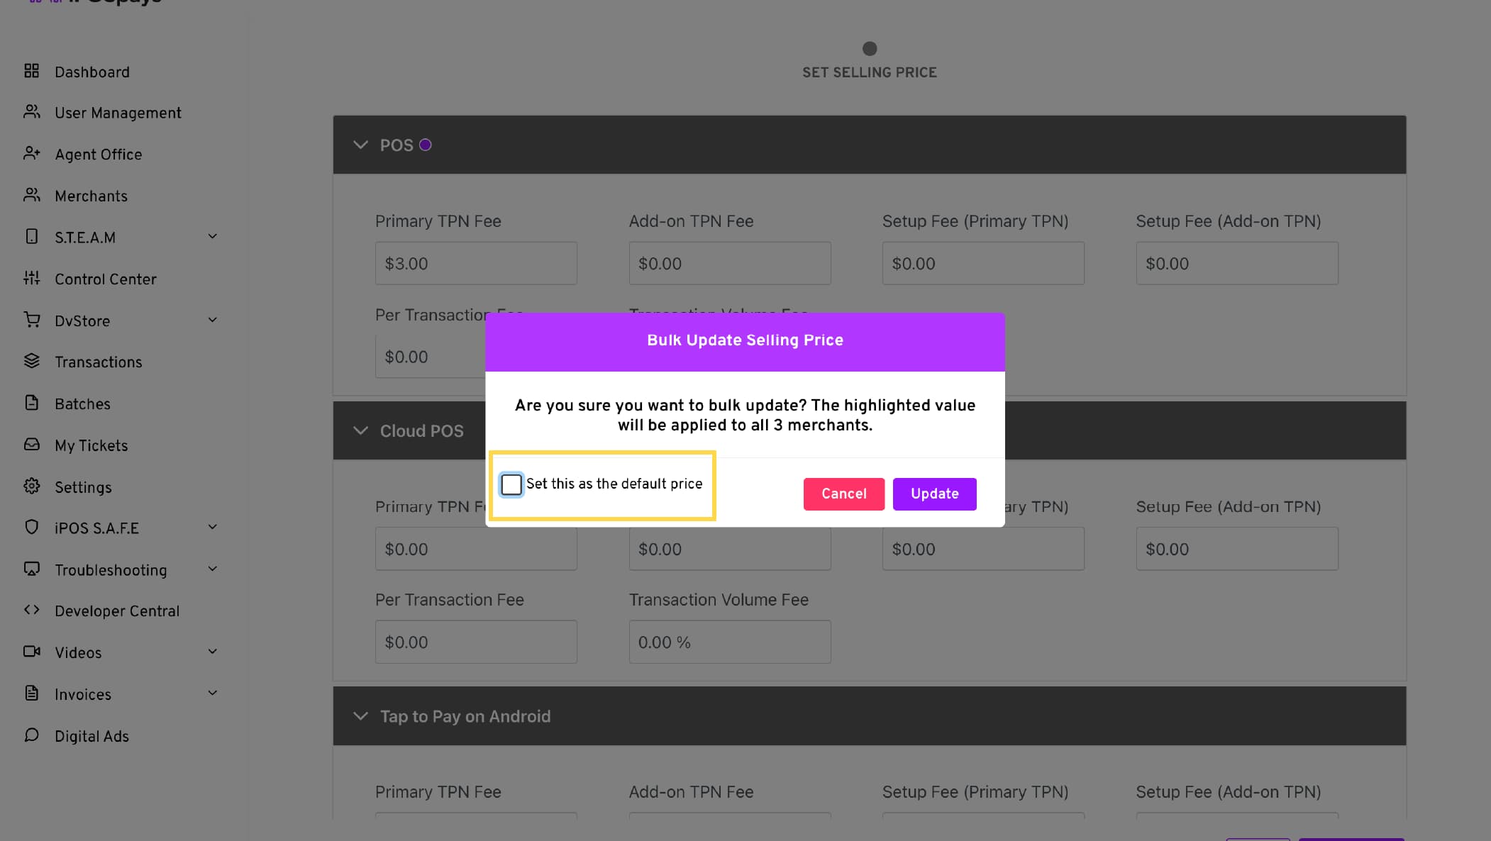Click the Transactions layers icon
The width and height of the screenshot is (1491, 841).
(31, 361)
